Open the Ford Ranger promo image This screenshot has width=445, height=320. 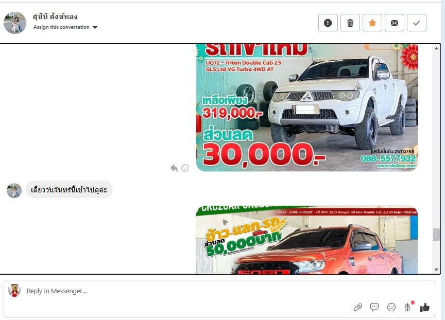[x=307, y=240]
